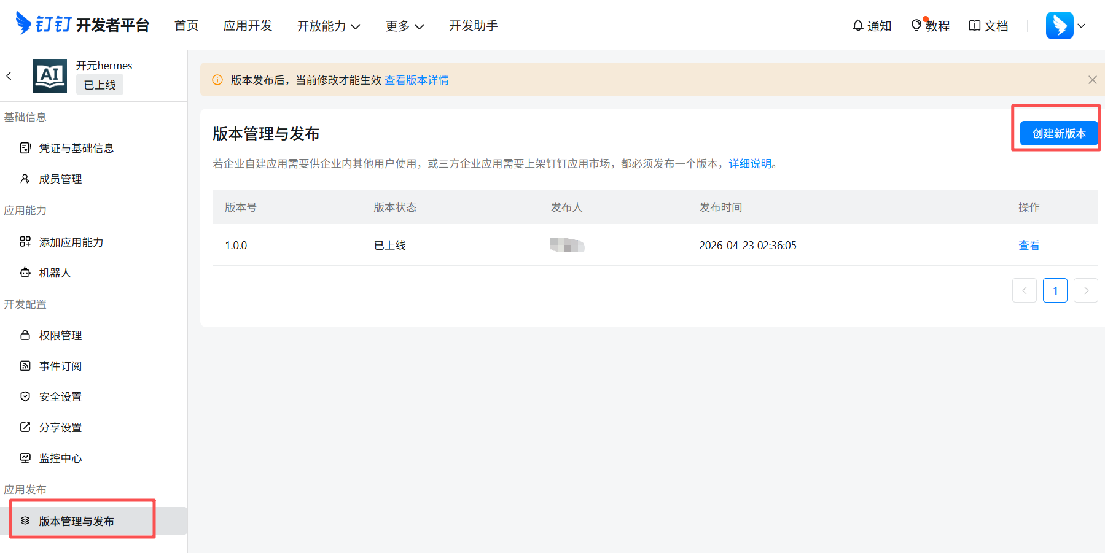Expand the 更多 dropdown menu
The height and width of the screenshot is (553, 1105).
pos(405,26)
